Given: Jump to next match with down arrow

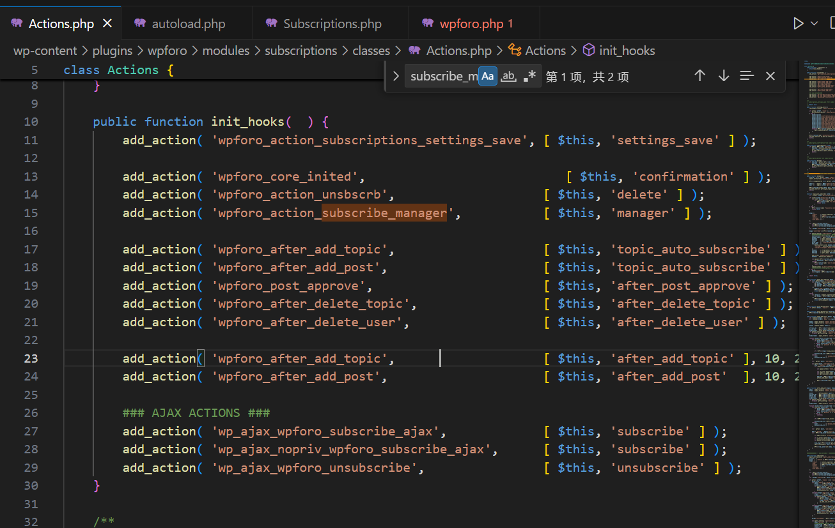Looking at the screenshot, I should 723,76.
